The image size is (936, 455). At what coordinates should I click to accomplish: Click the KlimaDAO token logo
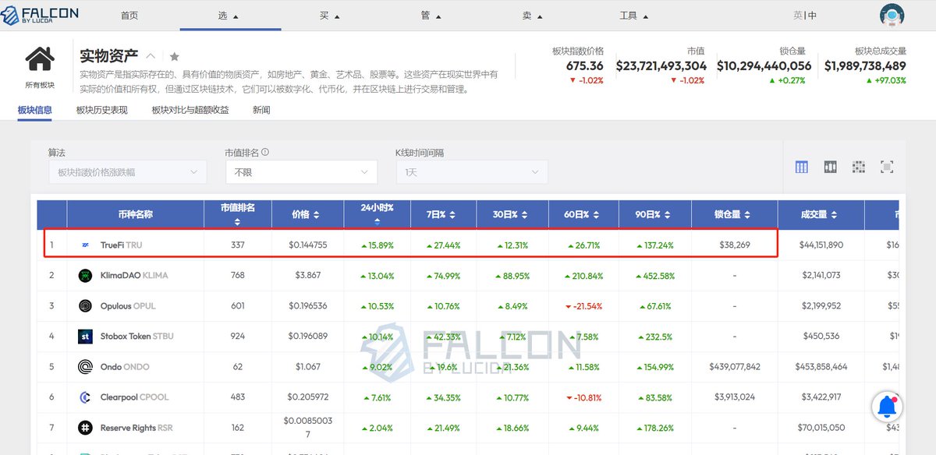pos(86,275)
